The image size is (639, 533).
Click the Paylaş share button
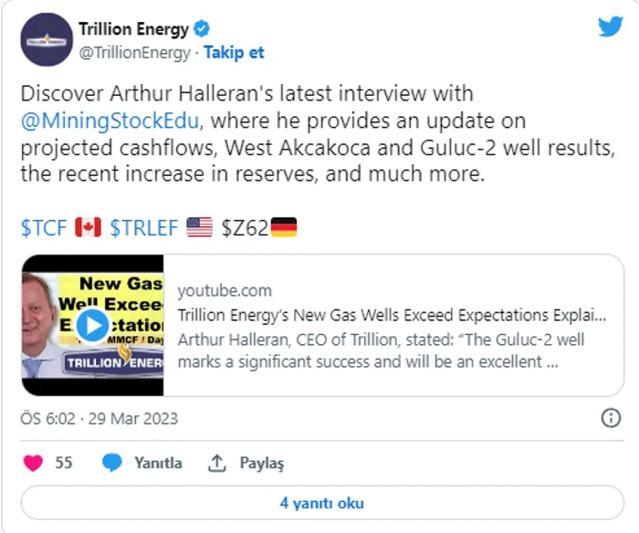click(x=262, y=463)
